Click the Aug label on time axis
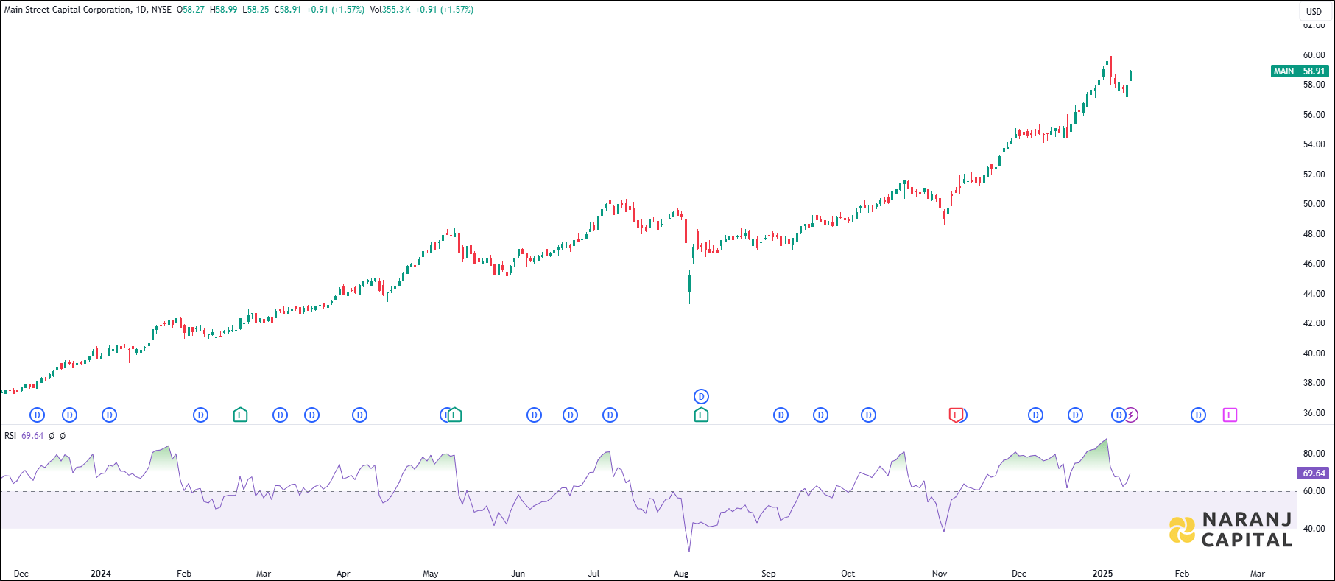 (x=681, y=574)
